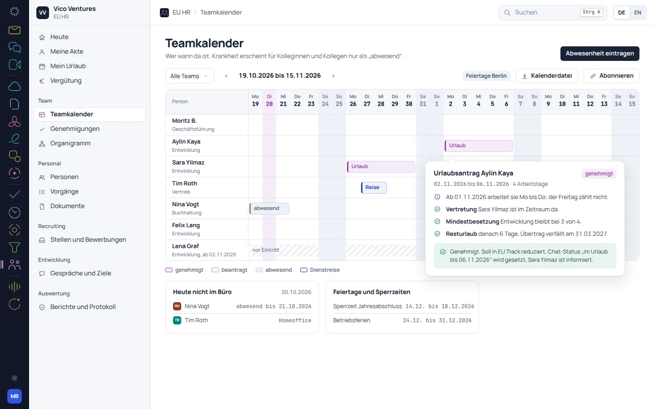Image resolution: width=654 pixels, height=409 pixels.
Task: Switch language to DE
Action: click(x=622, y=13)
